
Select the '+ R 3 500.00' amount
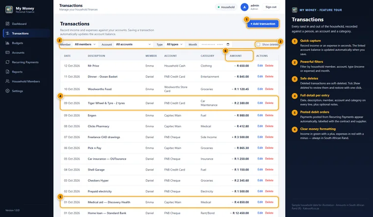[240, 137]
